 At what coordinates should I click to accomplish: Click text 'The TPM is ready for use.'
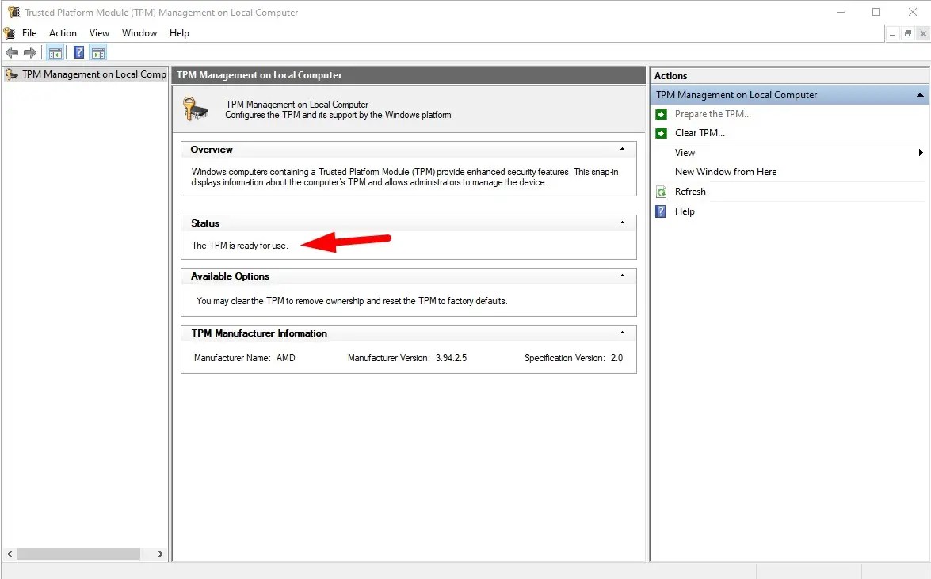[x=239, y=246]
